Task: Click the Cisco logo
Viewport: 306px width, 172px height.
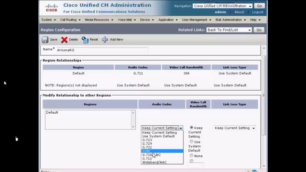Action: tap(52, 8)
